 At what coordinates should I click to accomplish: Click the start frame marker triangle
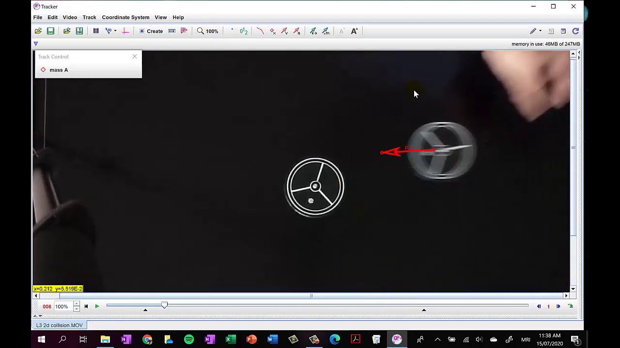pyautogui.click(x=145, y=310)
